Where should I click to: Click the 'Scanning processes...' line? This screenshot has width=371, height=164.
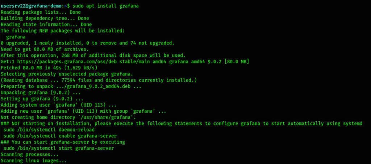coord(30,155)
